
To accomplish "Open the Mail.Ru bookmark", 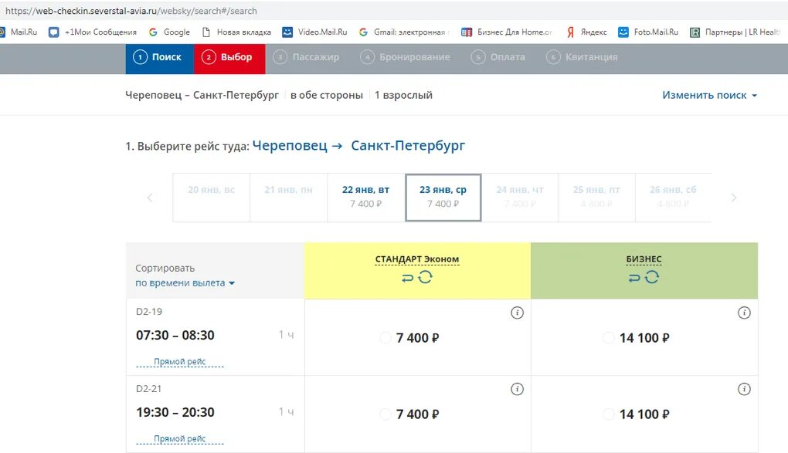I will [x=19, y=32].
